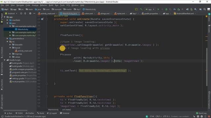Open the Profiler tool window button

(30, 113)
